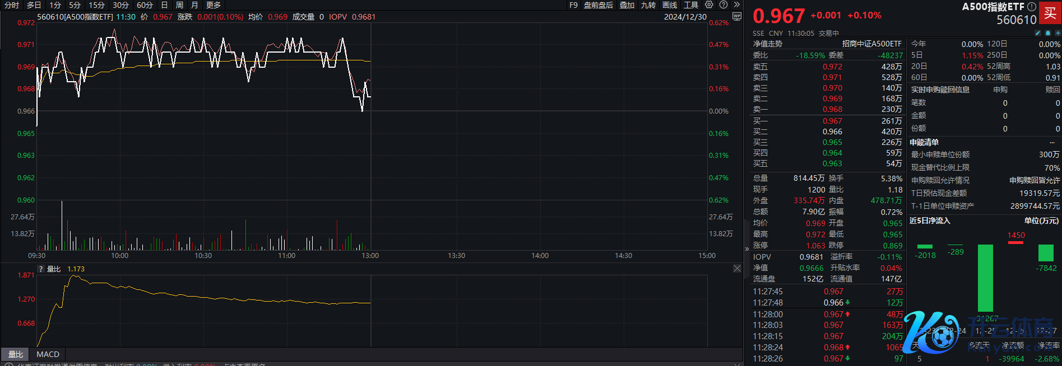Screen dimensions: 1062x366
Task: Click the help question mark in top toolbar
Action: [x=724, y=5]
